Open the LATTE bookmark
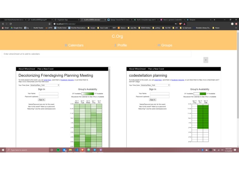239x170 pixels. pos(49,28)
